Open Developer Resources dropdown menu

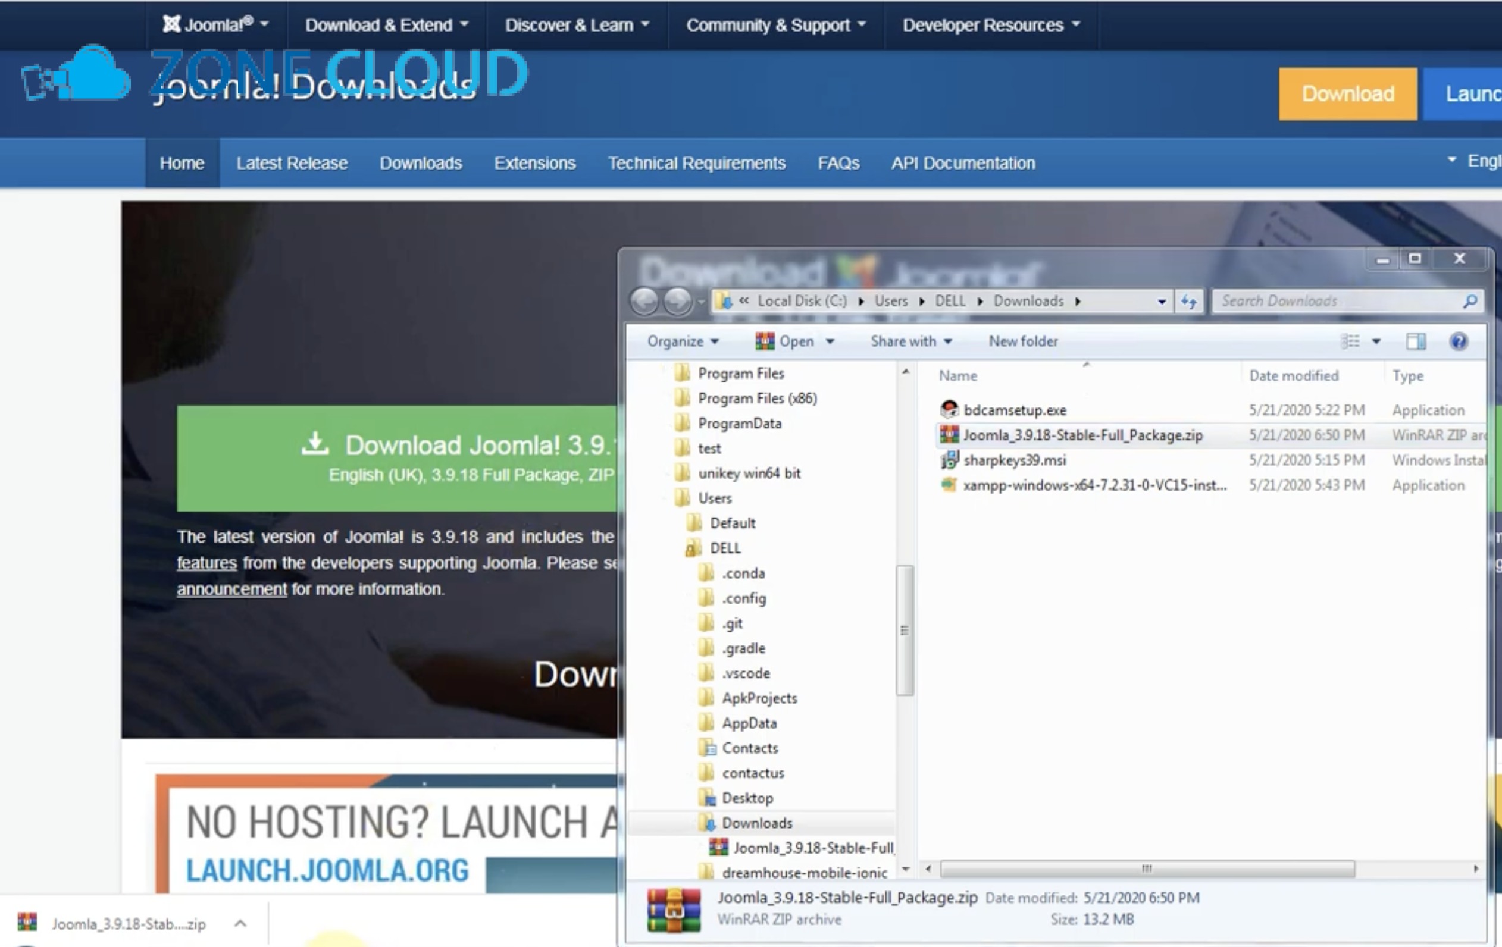991,25
